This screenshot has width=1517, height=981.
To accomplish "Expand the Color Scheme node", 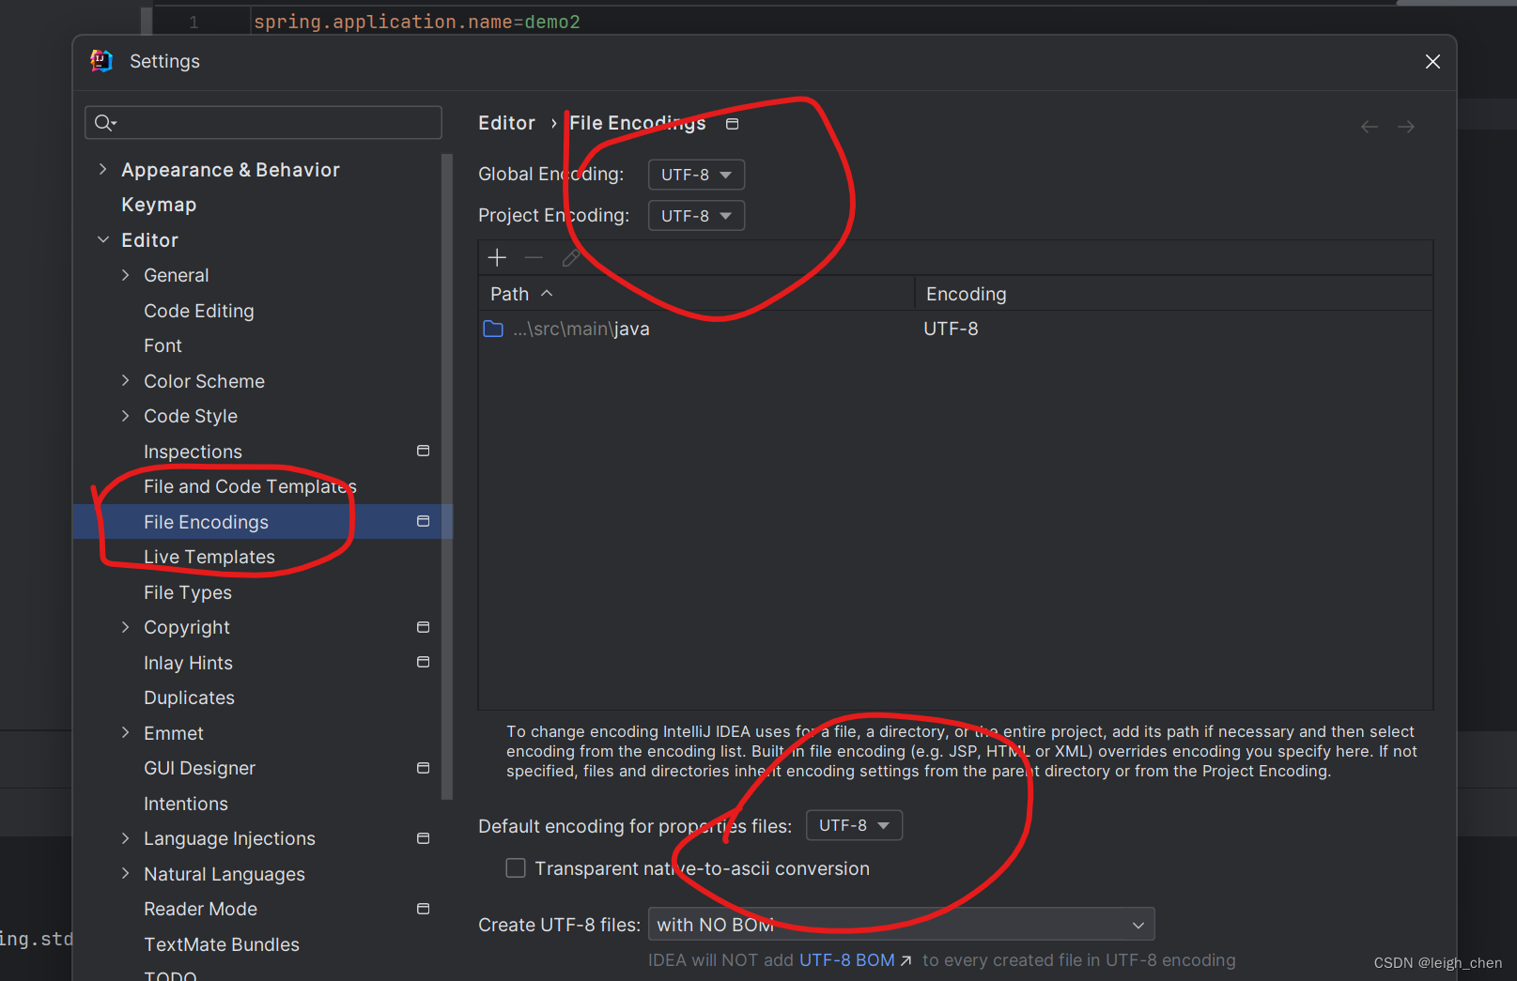I will [126, 380].
